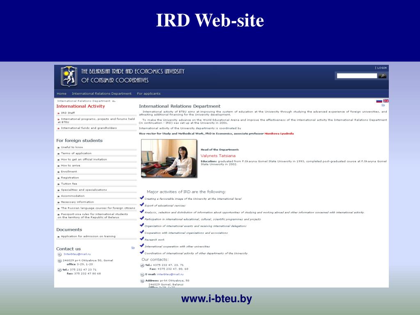Open the For applicants menu item

point(148,94)
